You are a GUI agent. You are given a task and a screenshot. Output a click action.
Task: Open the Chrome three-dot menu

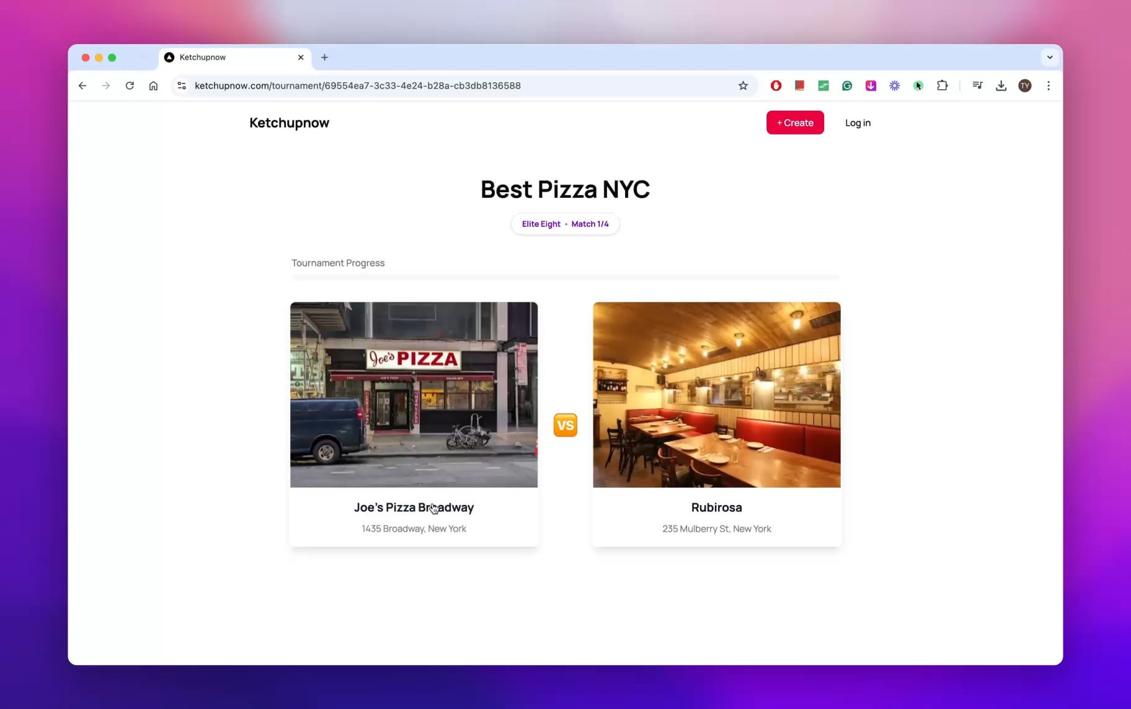(x=1049, y=86)
